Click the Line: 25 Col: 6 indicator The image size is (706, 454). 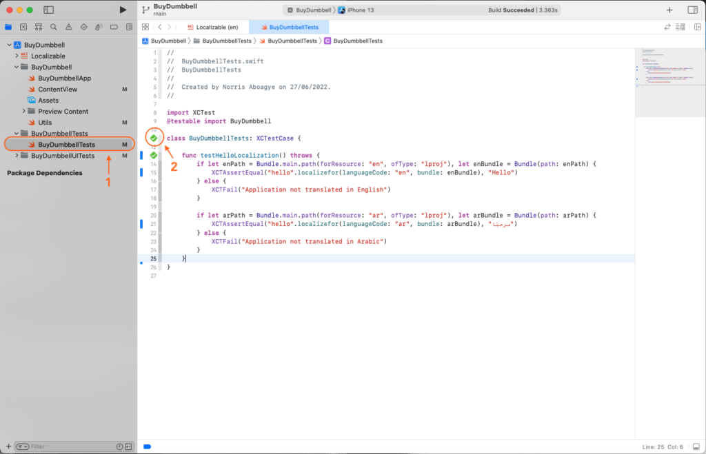click(663, 447)
